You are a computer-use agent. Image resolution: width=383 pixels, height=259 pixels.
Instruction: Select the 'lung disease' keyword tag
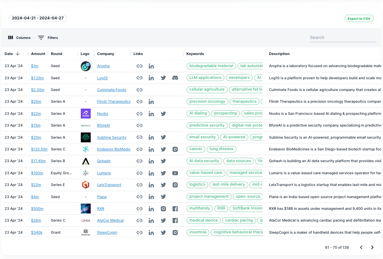(x=221, y=149)
